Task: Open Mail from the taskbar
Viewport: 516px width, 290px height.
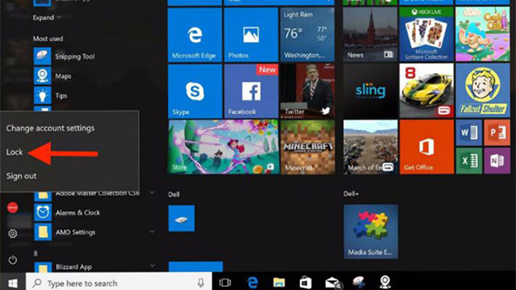Action: coord(333,282)
